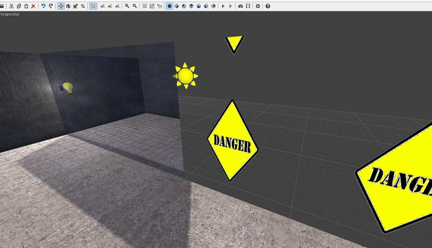Frame the selected object in view
The height and width of the screenshot is (248, 432).
[145, 6]
